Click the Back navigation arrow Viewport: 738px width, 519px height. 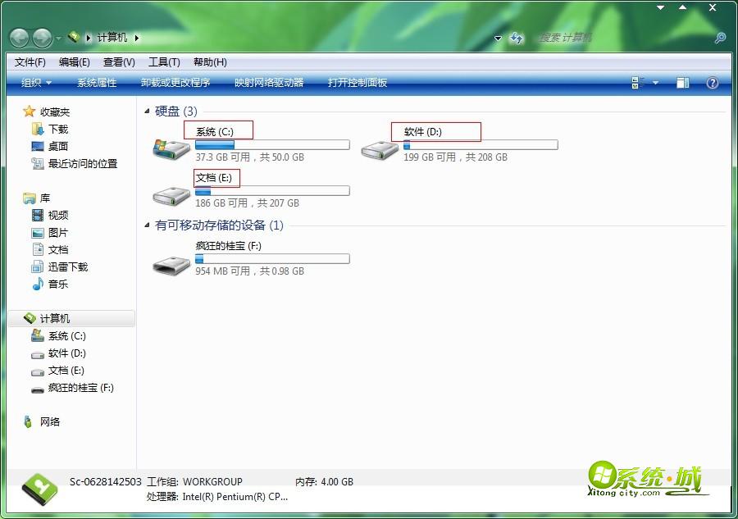point(18,37)
